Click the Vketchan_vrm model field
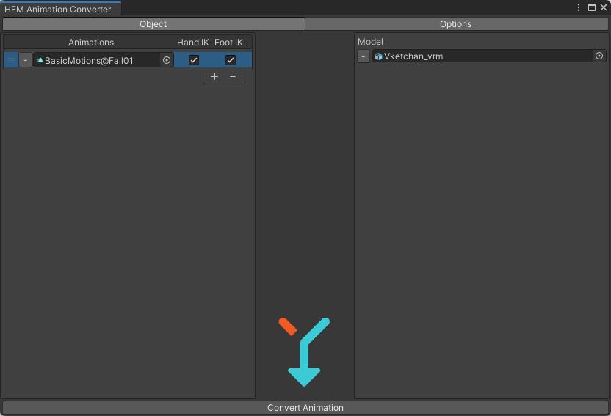611x416 pixels. click(x=481, y=56)
